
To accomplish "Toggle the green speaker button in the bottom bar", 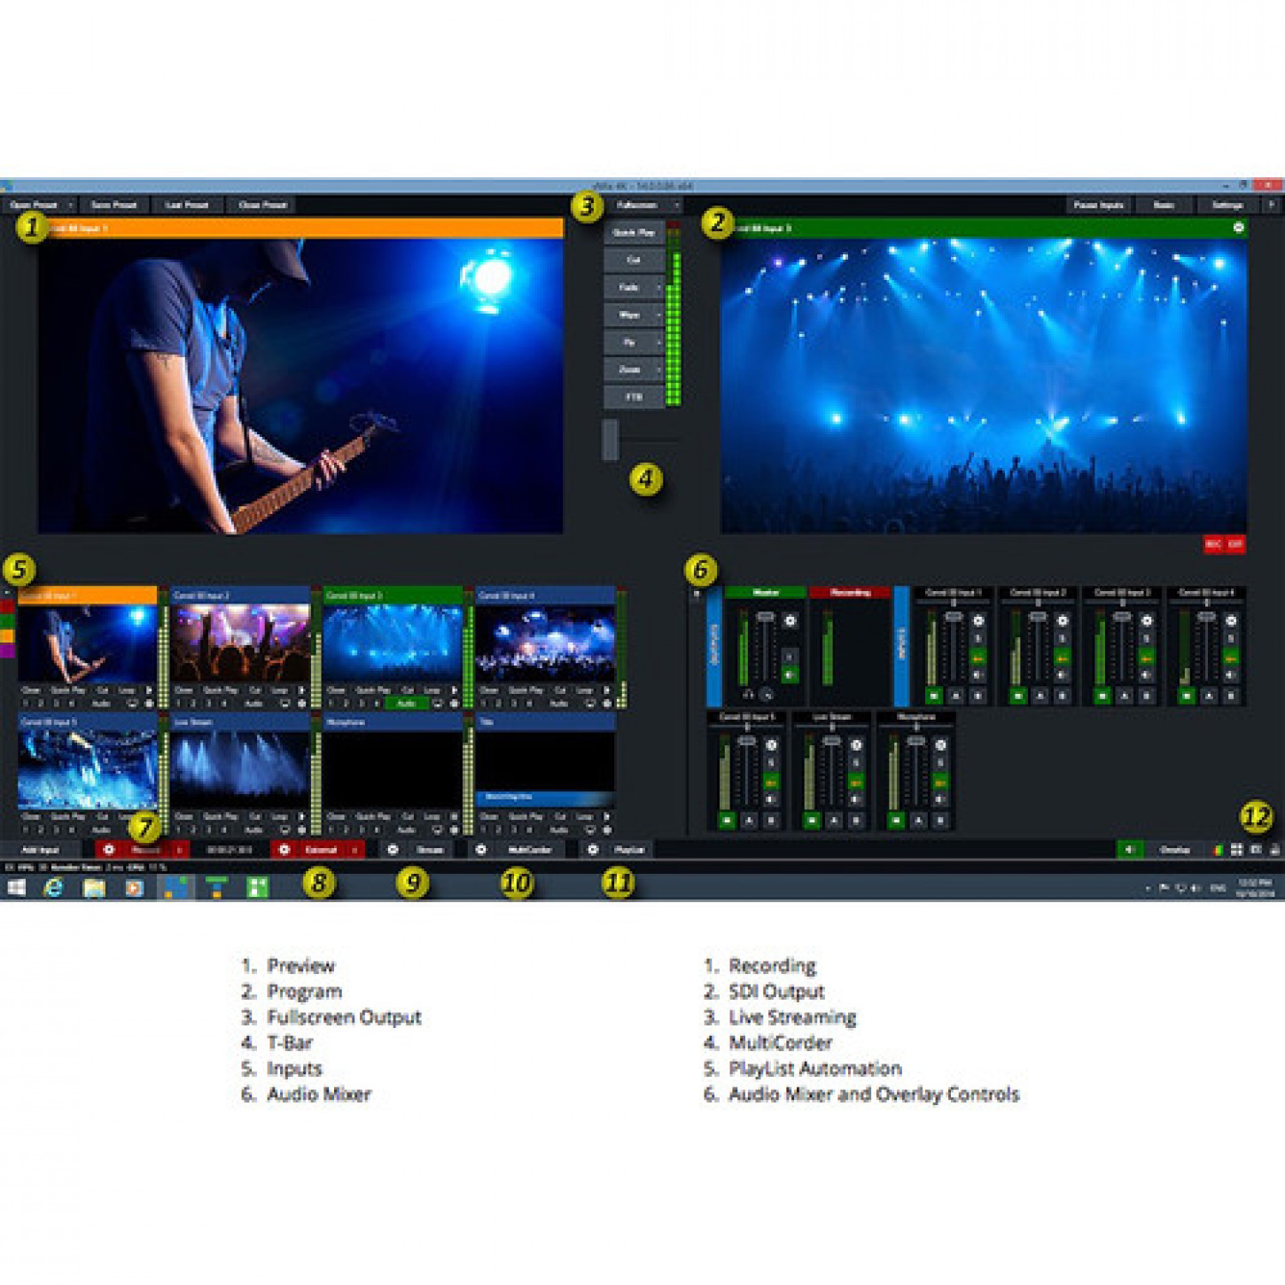I will click(1130, 850).
